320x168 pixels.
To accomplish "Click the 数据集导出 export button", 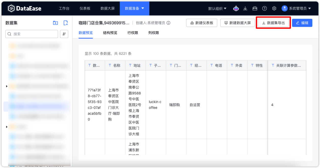I will click(273, 23).
